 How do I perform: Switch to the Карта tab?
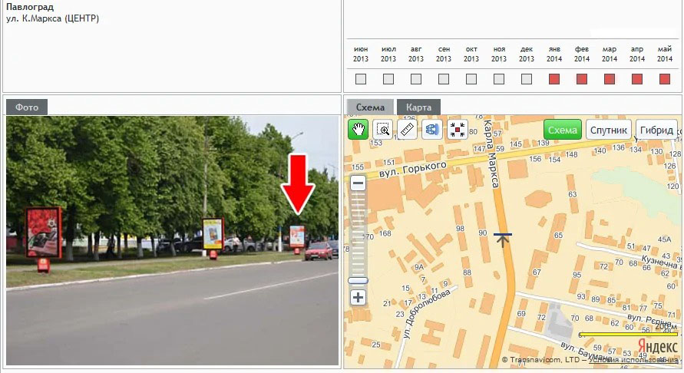pos(418,107)
